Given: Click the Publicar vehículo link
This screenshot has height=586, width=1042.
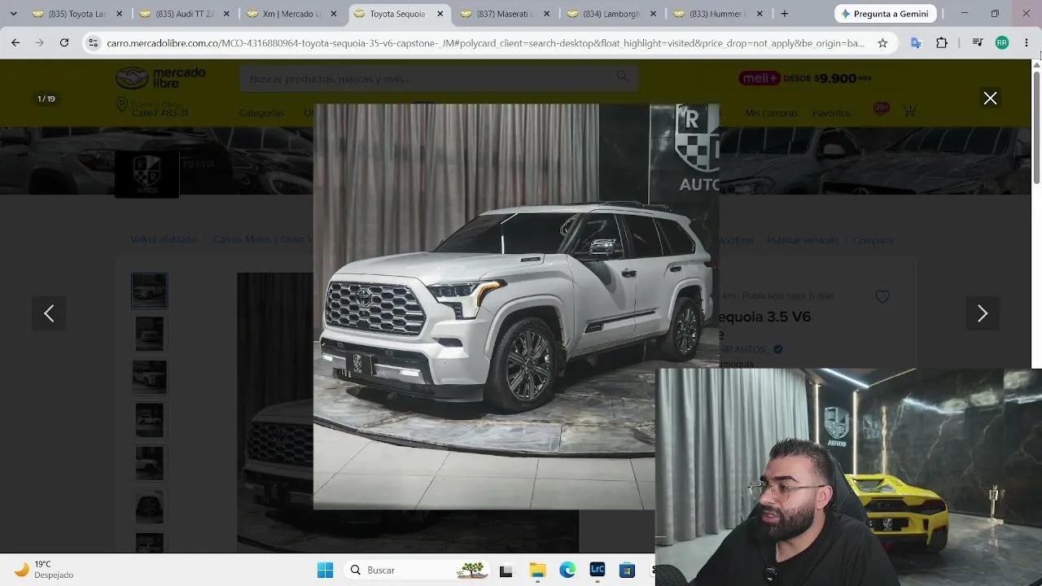Looking at the screenshot, I should 802,240.
